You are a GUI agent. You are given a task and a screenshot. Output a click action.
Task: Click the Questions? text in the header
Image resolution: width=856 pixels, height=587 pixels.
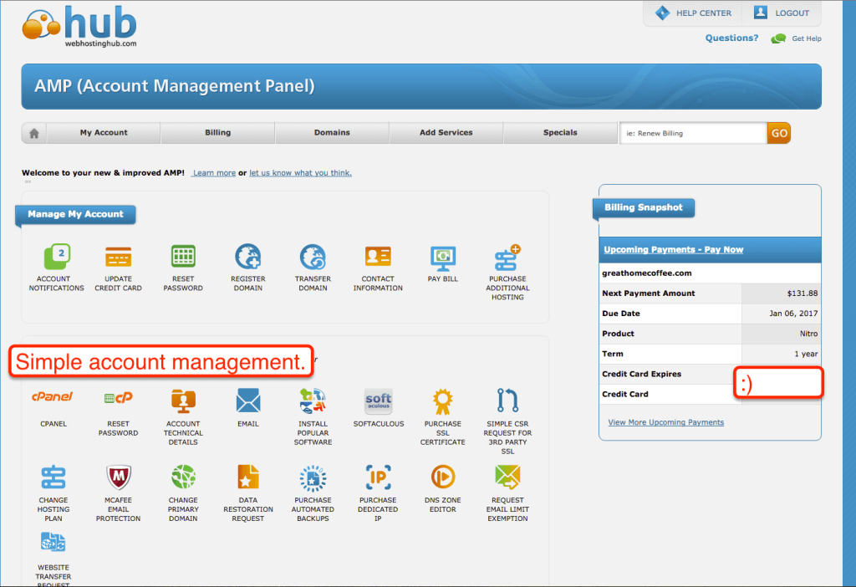[x=731, y=38]
